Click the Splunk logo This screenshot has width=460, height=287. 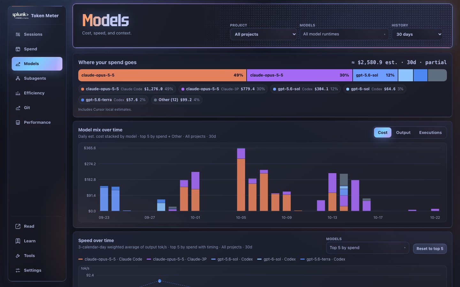[x=20, y=15]
